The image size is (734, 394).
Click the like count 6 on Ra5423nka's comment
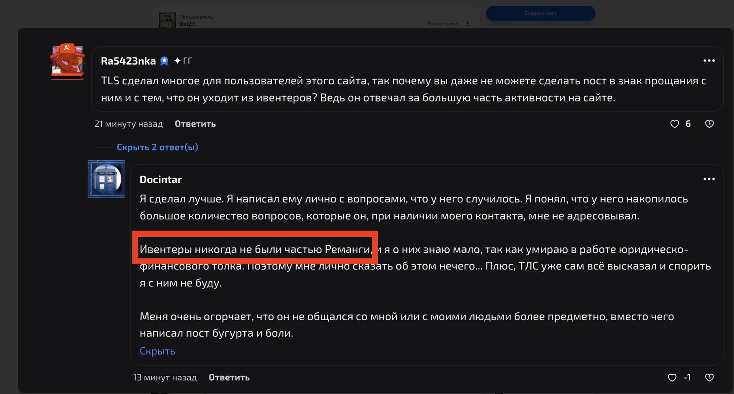[688, 124]
